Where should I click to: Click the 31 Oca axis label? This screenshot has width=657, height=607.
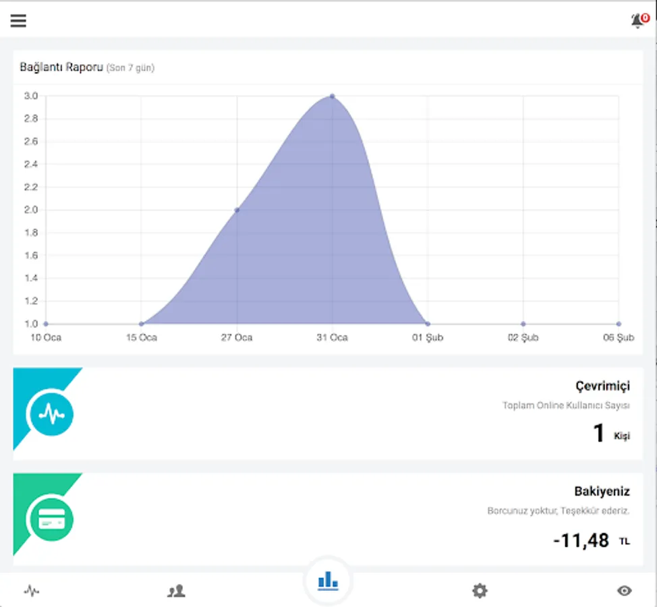(333, 338)
